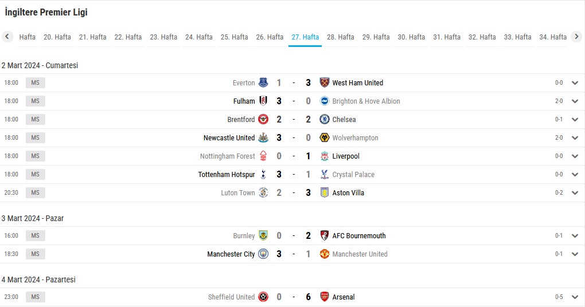Click the Arsenal cannon crest

pyautogui.click(x=325, y=297)
